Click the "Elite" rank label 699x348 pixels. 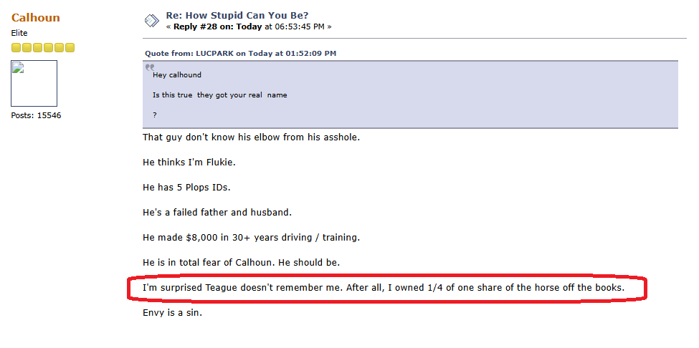coord(20,33)
